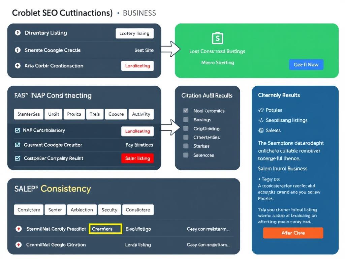The width and height of the screenshot is (345, 259).
Task: Click the yellow-highlighted Crermers field
Action: pyautogui.click(x=105, y=229)
